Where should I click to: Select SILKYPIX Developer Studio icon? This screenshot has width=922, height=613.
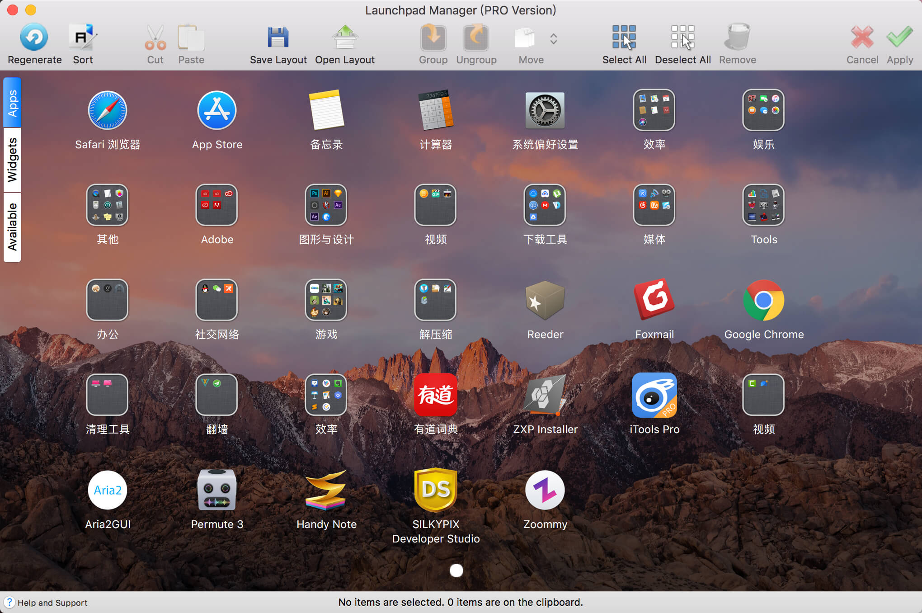pyautogui.click(x=436, y=490)
